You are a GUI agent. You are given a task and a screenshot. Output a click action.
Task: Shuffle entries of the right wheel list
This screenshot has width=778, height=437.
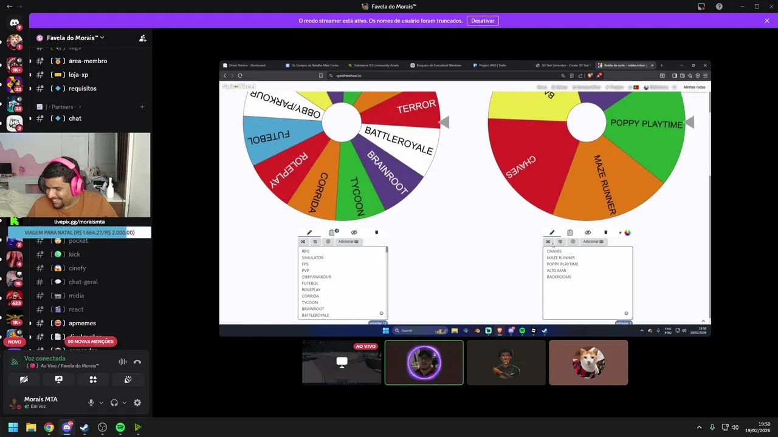point(548,242)
